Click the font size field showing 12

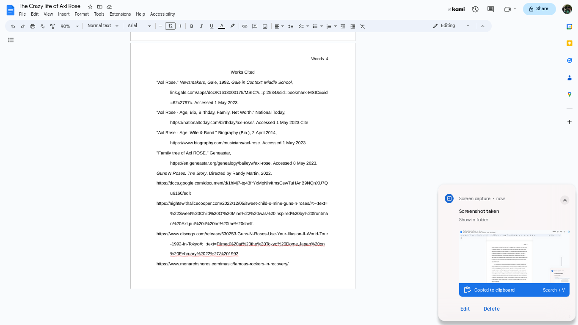pyautogui.click(x=170, y=26)
